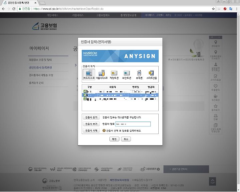Focus the 인증서 암호 password field
Image resolution: width=240 pixels, height=192 pixels.
tap(133, 124)
